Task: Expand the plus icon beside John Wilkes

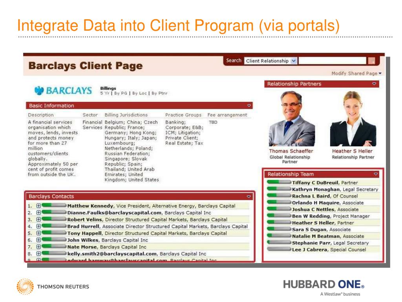Action: [x=38, y=240]
